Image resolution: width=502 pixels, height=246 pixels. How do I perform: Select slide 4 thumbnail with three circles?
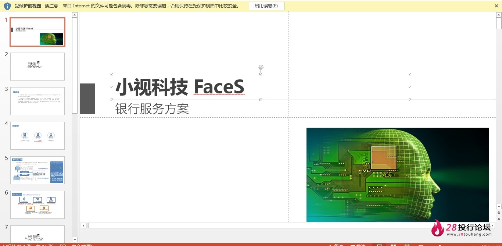click(37, 136)
